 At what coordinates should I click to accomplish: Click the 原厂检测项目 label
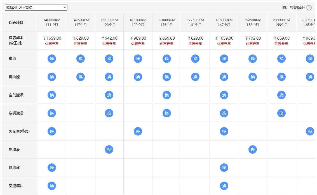click(293, 8)
